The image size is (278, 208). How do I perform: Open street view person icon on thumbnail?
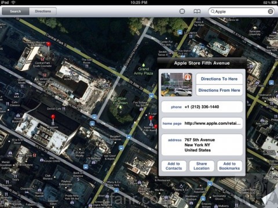pyautogui.click(x=188, y=77)
